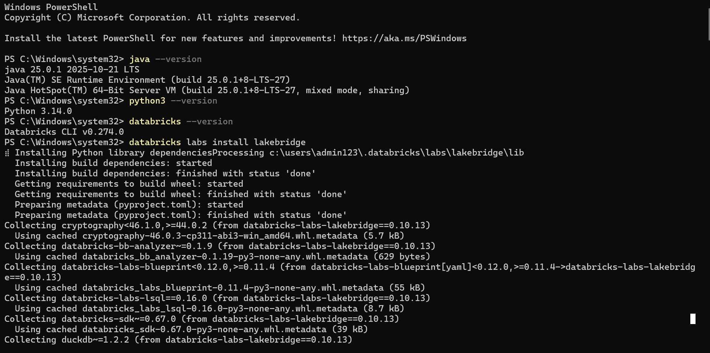The image size is (710, 353).
Task: Click the Databricks CLI v0.274.0 output line
Action: (x=64, y=132)
